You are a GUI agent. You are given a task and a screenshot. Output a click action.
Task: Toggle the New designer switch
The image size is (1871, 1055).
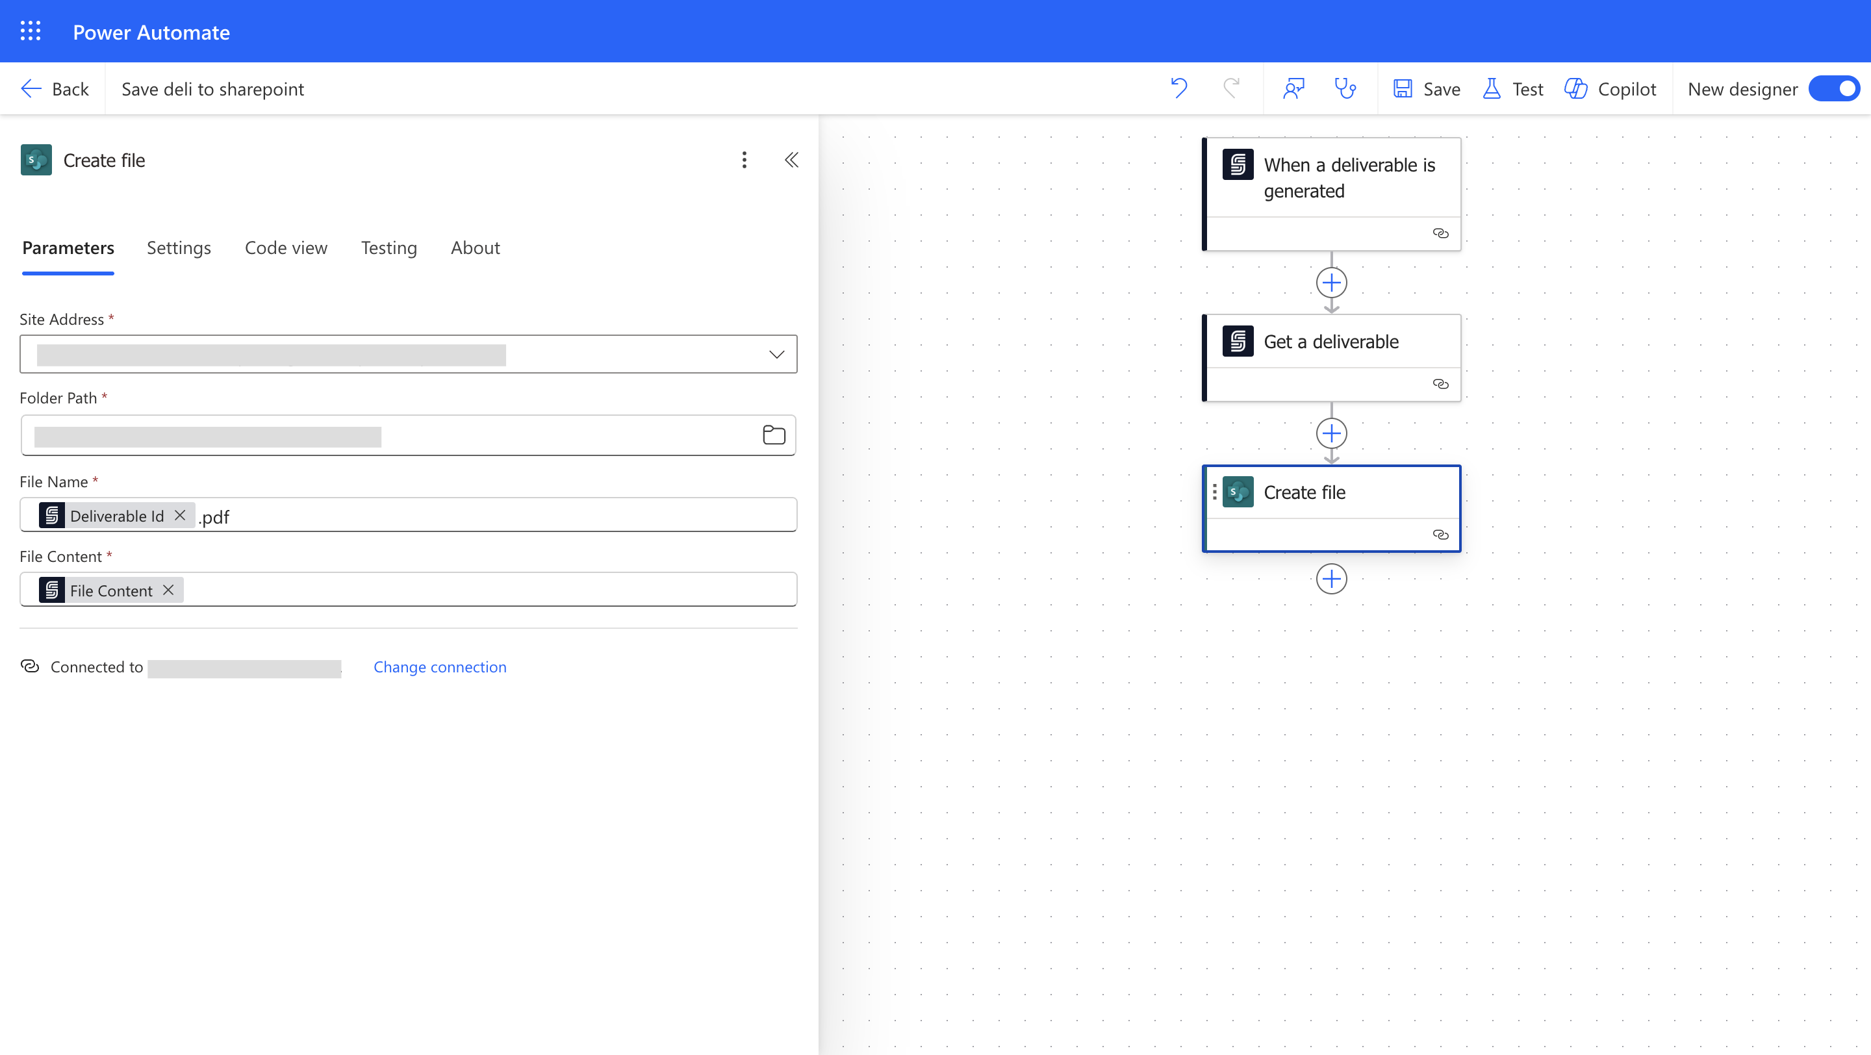click(1834, 88)
